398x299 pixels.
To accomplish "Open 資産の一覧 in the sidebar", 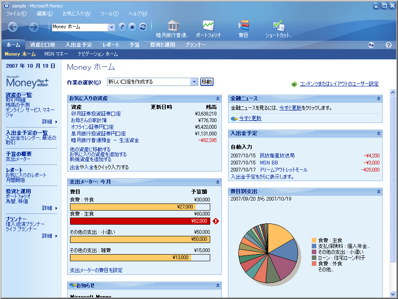I will point(19,95).
